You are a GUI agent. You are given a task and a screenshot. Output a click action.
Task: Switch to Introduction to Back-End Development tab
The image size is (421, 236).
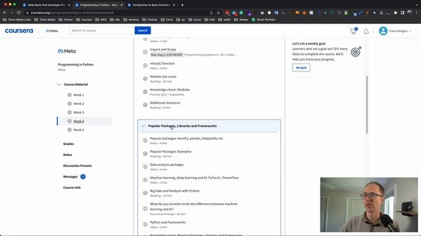[151, 5]
